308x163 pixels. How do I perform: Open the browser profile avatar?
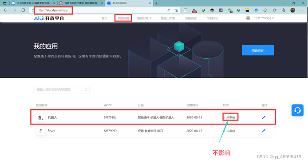[292, 10]
